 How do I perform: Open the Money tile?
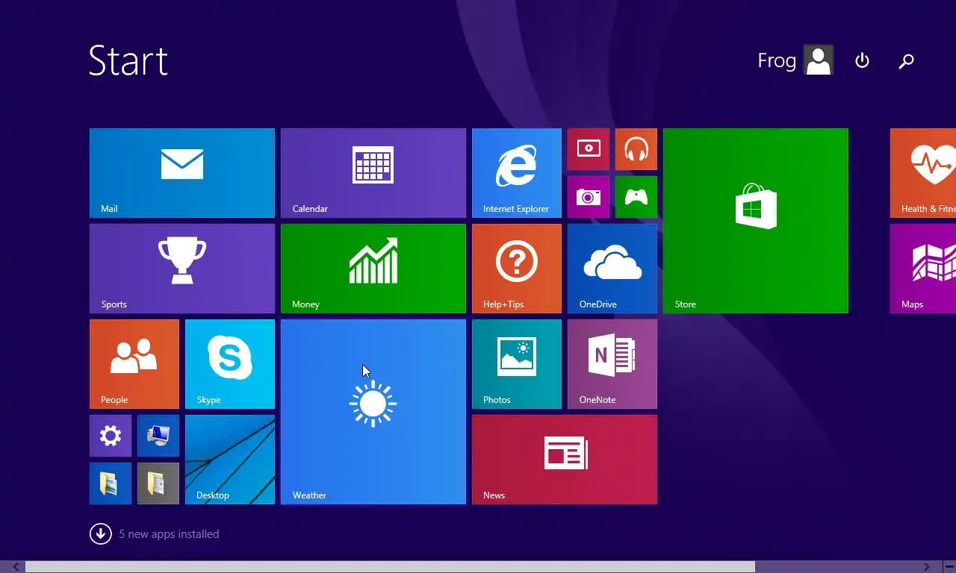[x=373, y=269]
